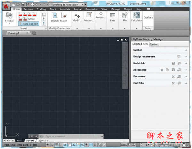Viewport: 192px width, 149px height.
Task: Switch to the Layout1 tab
Action: 30,141
